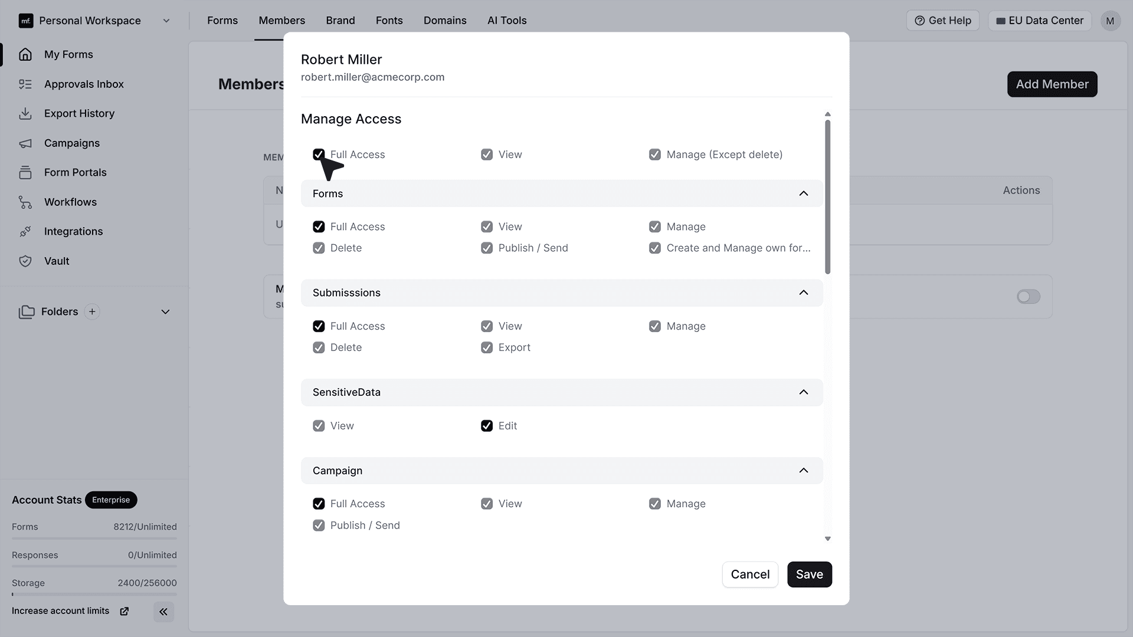Click the Enterprise plan badge
This screenshot has height=637, width=1133.
(x=111, y=500)
